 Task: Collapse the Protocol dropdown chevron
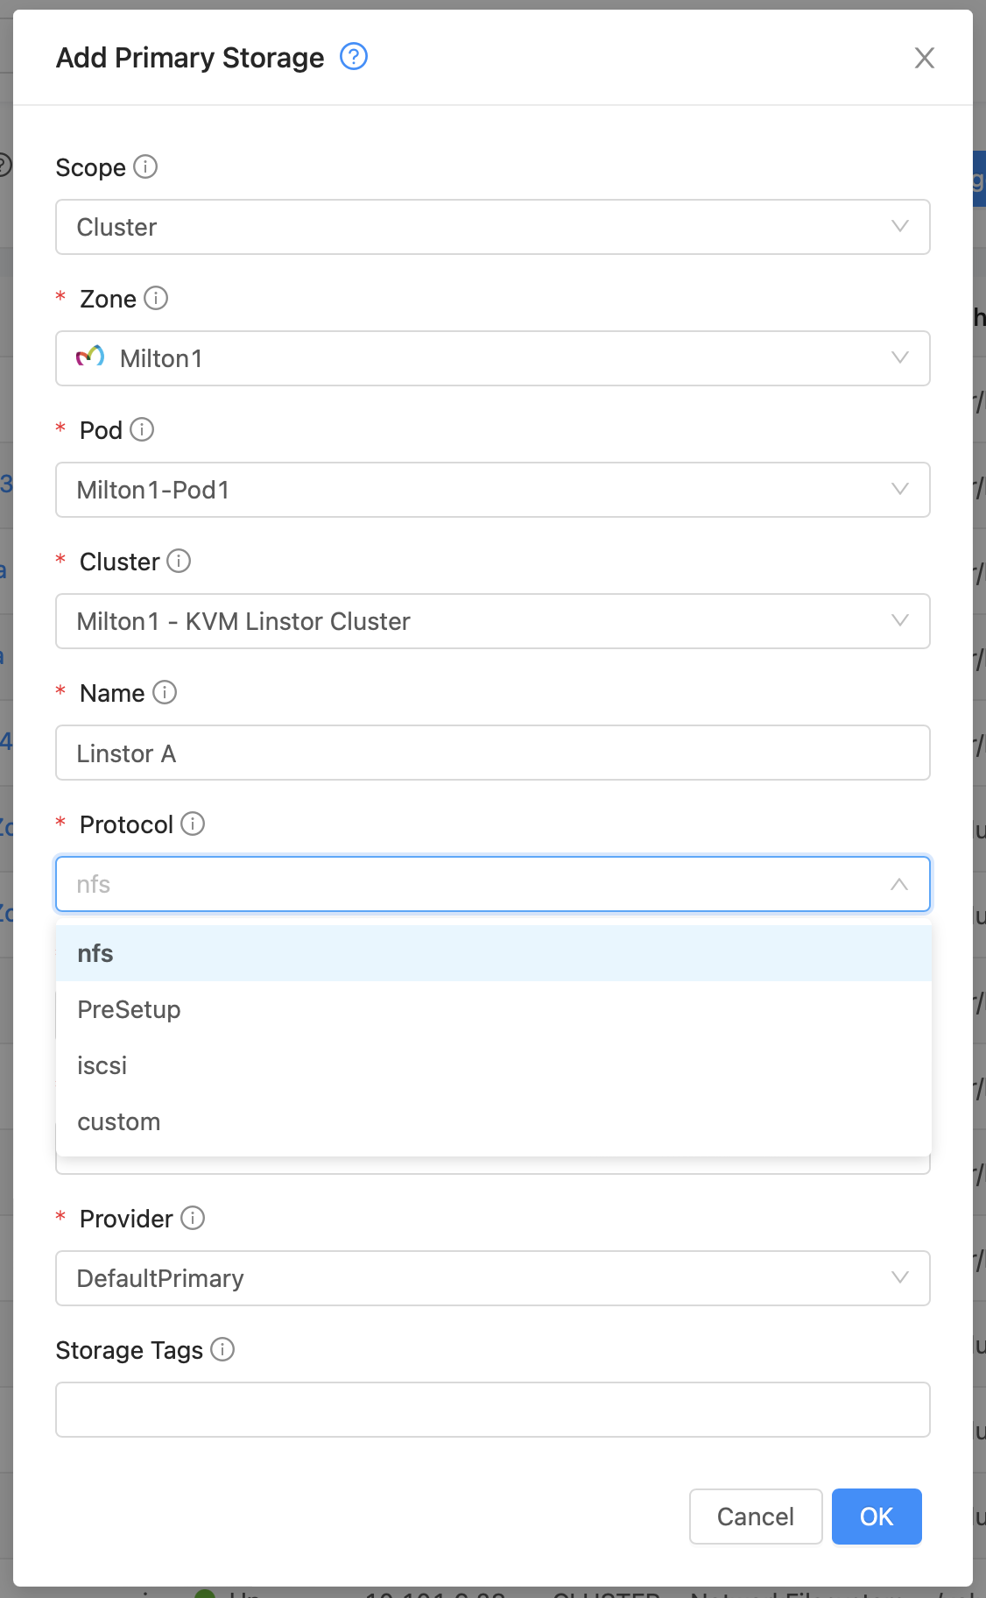898,884
